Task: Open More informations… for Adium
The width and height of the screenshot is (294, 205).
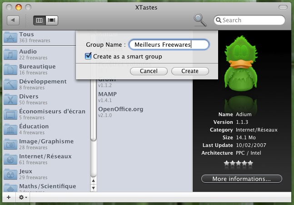Action: [x=241, y=179]
